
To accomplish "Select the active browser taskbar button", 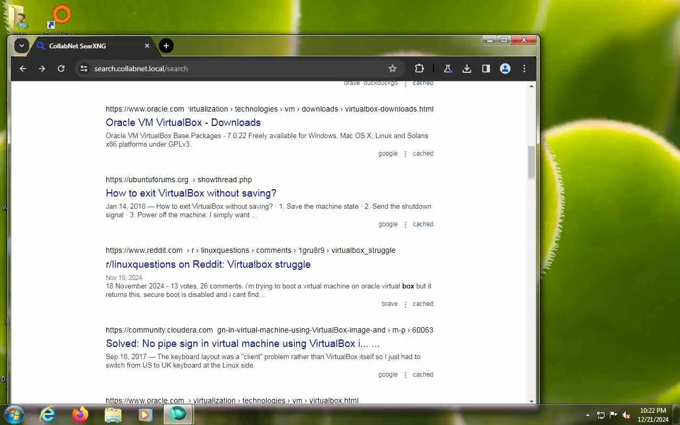I will click(178, 414).
